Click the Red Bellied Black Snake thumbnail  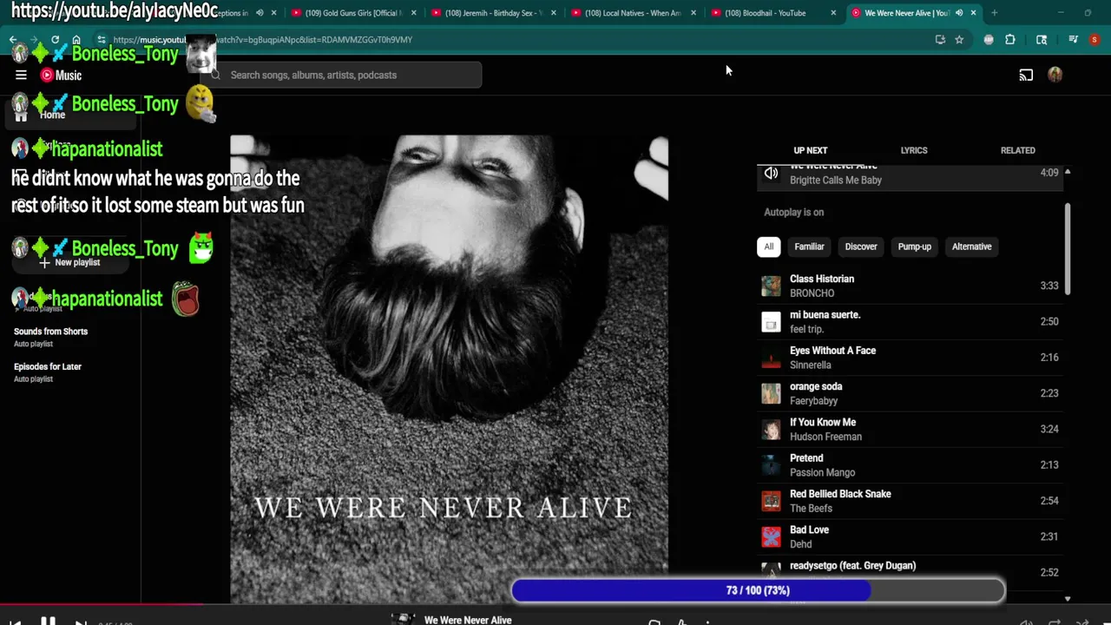click(771, 501)
